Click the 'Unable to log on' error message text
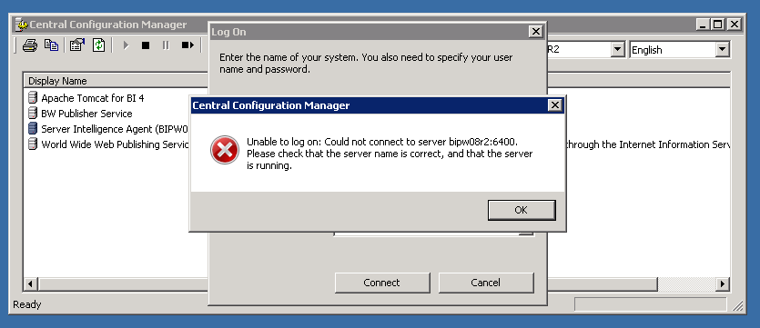Viewport: 760px width, 328px height. [x=390, y=154]
